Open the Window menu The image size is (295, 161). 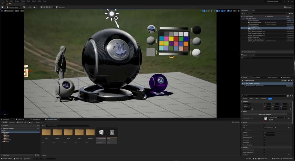17,1
